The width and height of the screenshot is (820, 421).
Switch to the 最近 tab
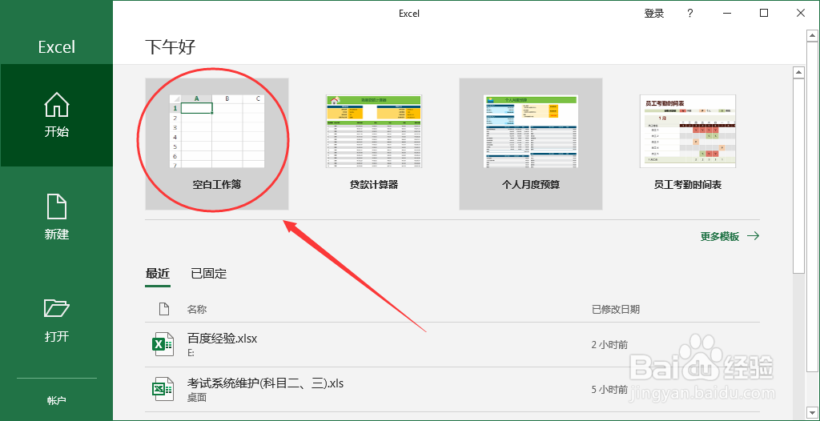click(x=158, y=274)
